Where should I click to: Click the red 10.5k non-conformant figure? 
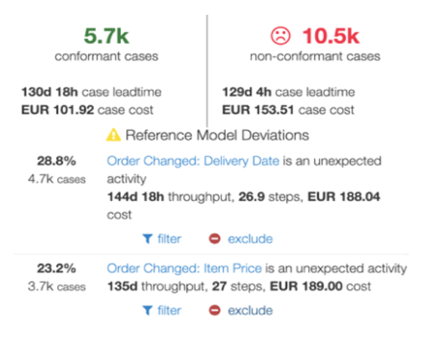click(331, 36)
